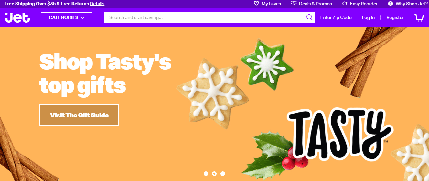Viewport: 429px width, 181px height.
Task: Select the third carousel dot
Action: [x=223, y=174]
